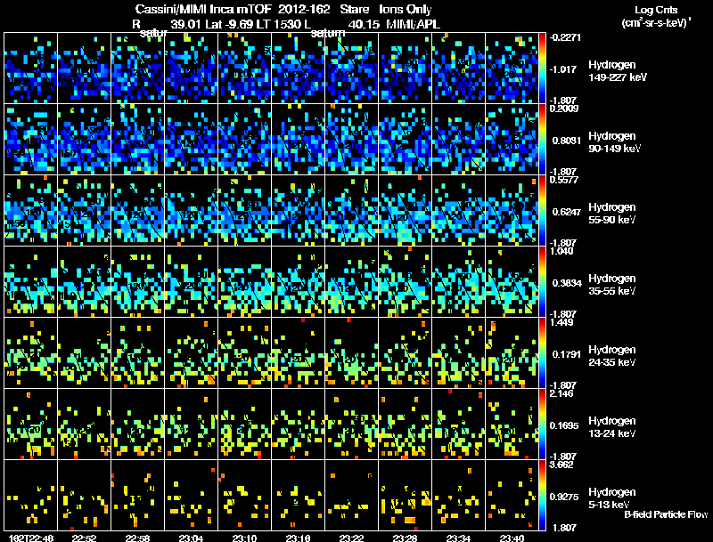View the 35-55 keV image at 23:22
Viewport: 713px width, 542px height.
pyautogui.click(x=351, y=281)
